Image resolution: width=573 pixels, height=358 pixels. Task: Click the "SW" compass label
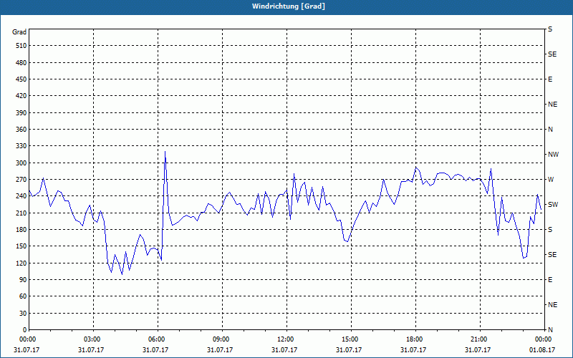tap(553, 205)
